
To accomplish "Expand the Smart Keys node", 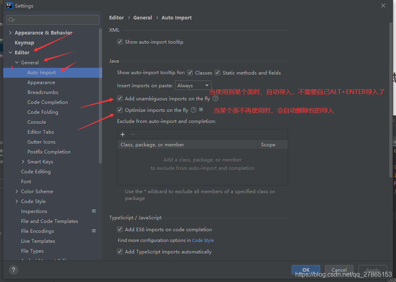I will click(23, 161).
